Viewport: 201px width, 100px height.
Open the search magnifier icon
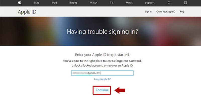[x=169, y=3]
